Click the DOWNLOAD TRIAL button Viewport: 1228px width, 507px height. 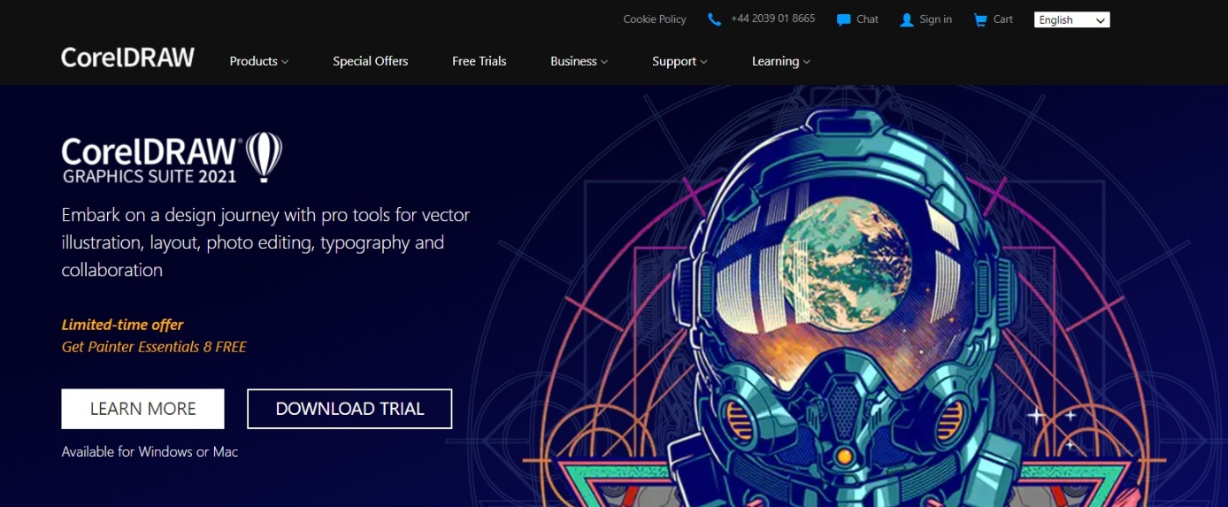click(349, 409)
